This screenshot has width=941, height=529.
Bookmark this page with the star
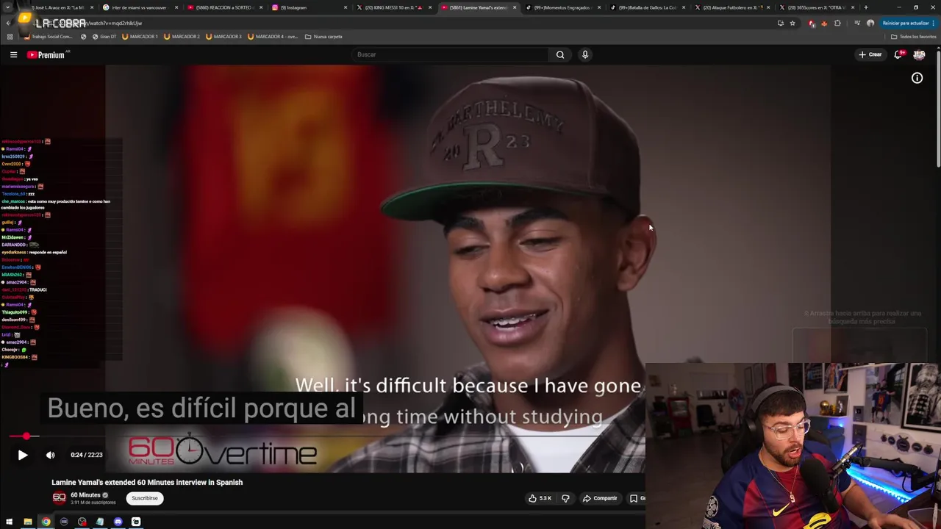[792, 23]
